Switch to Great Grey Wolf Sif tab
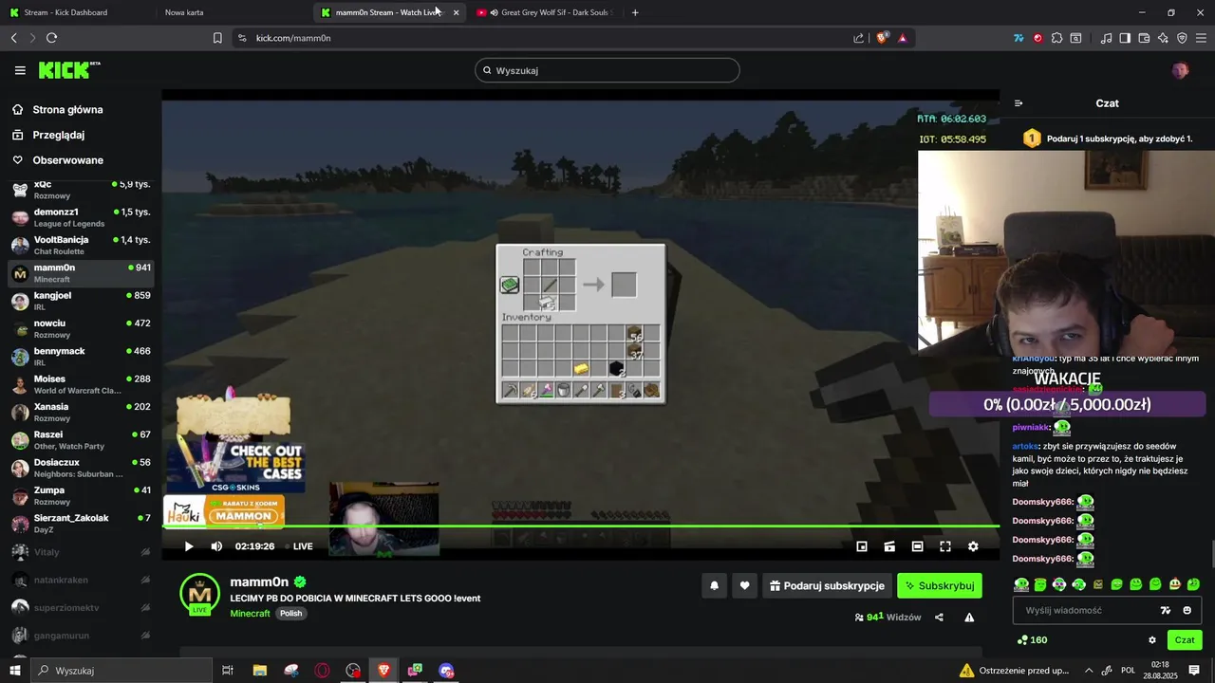 [546, 12]
